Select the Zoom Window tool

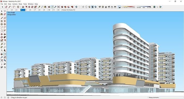5,57
